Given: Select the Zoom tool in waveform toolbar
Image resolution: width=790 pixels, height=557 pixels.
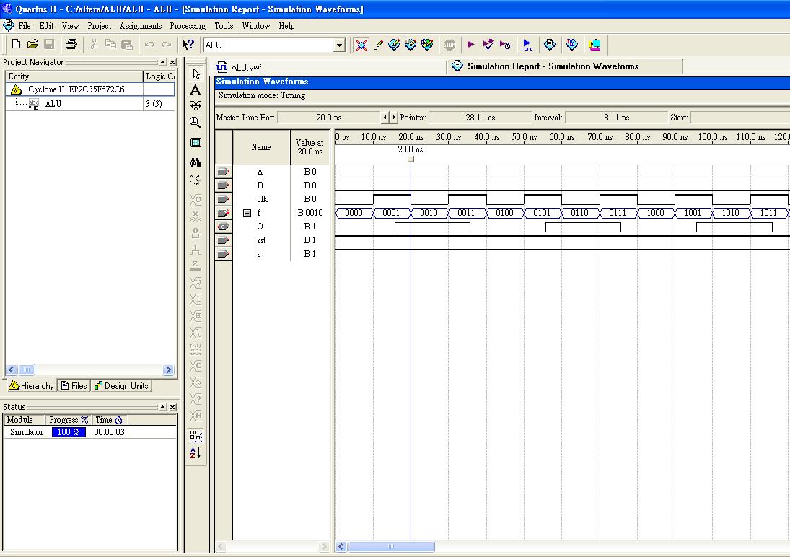Looking at the screenshot, I should click(196, 123).
